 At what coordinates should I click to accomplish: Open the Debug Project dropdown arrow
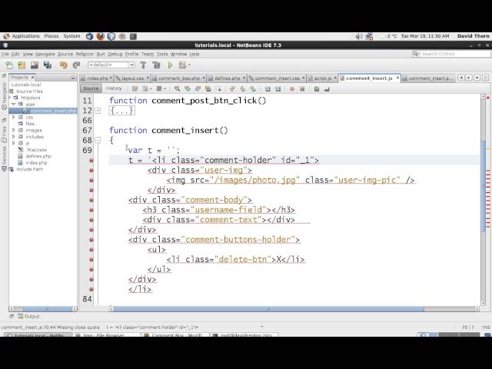point(189,65)
